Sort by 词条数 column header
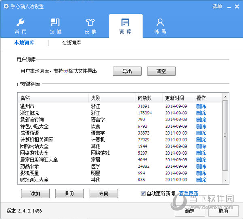Viewport: 243px width, 219px height. pos(149,98)
